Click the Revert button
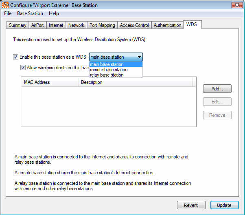 (x=191, y=205)
